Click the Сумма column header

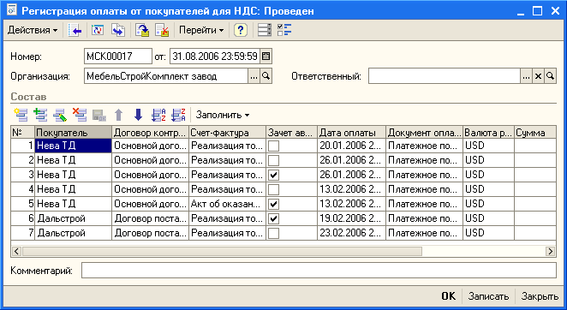pos(534,133)
